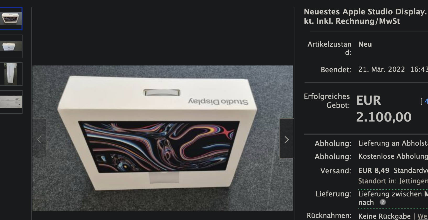Enlarge the main Studio Display box photo
The height and width of the screenshot is (220, 428).
click(x=163, y=138)
